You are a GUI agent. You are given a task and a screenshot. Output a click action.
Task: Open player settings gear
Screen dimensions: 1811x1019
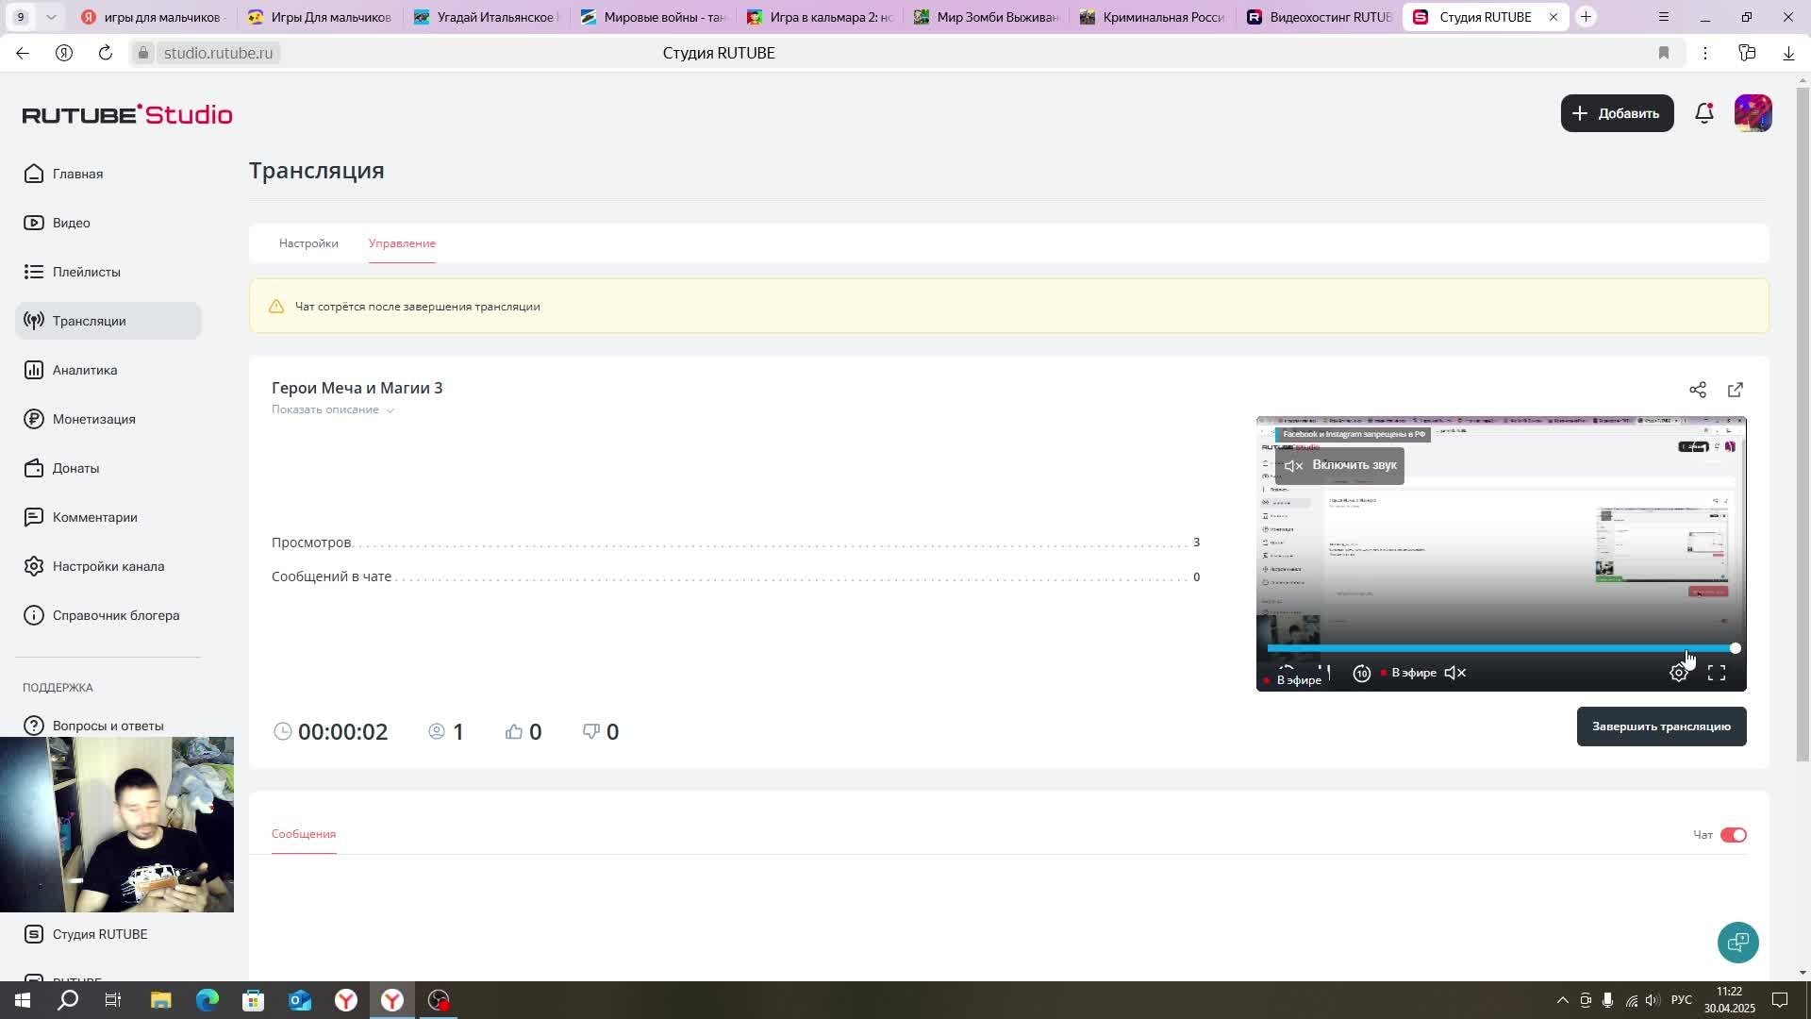1678,673
